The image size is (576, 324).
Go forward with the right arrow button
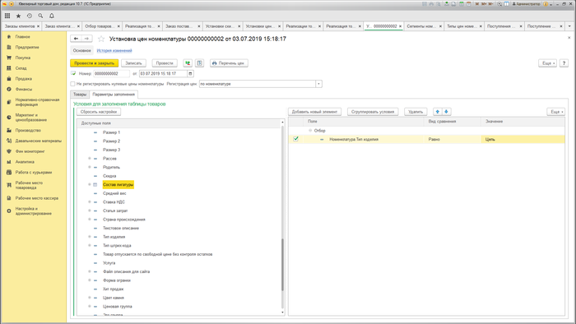pyautogui.click(x=86, y=39)
